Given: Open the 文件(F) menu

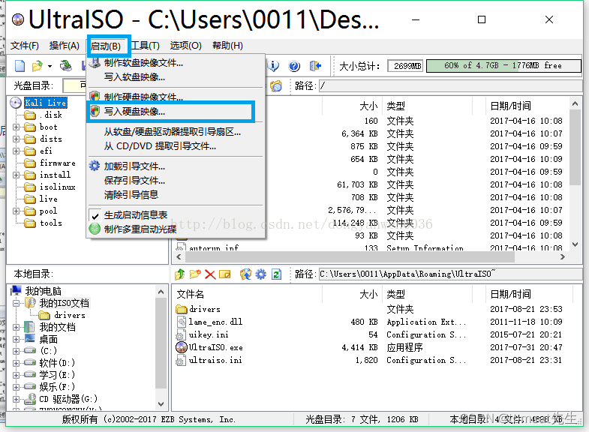Looking at the screenshot, I should 25,46.
